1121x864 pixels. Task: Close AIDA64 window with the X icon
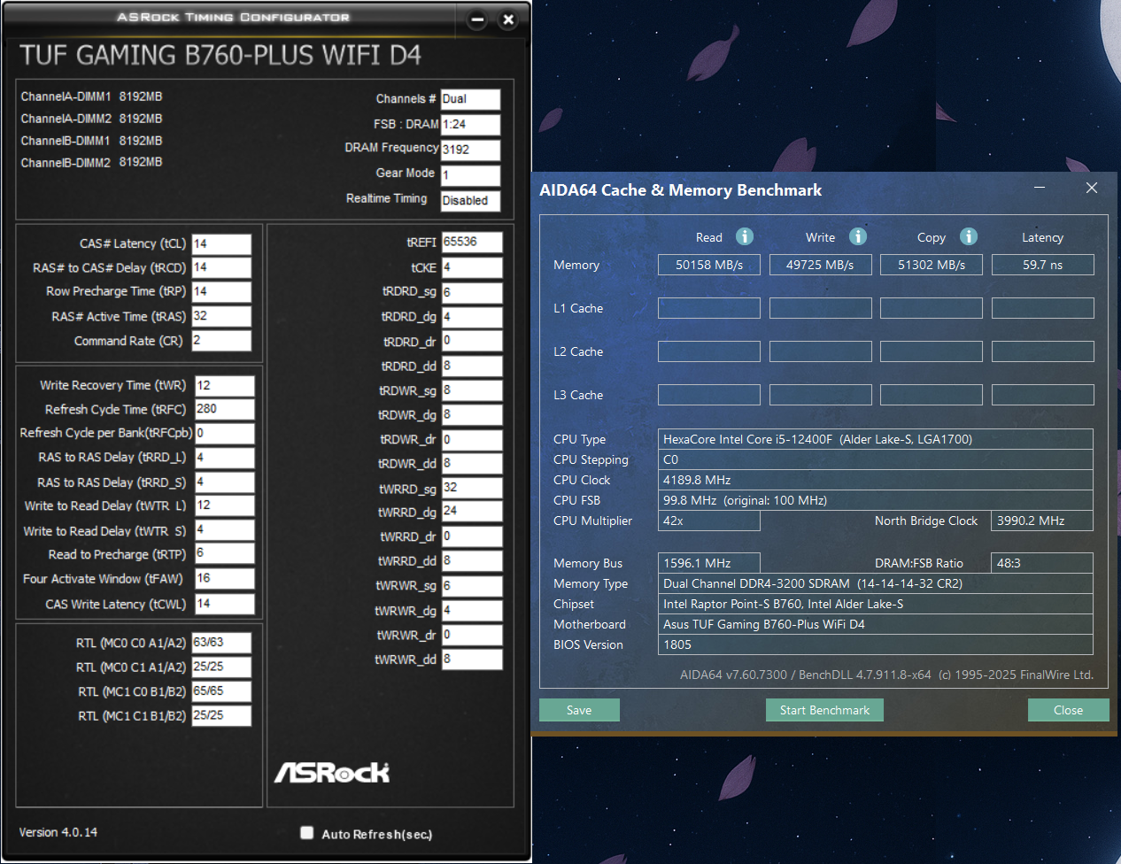click(x=1092, y=188)
